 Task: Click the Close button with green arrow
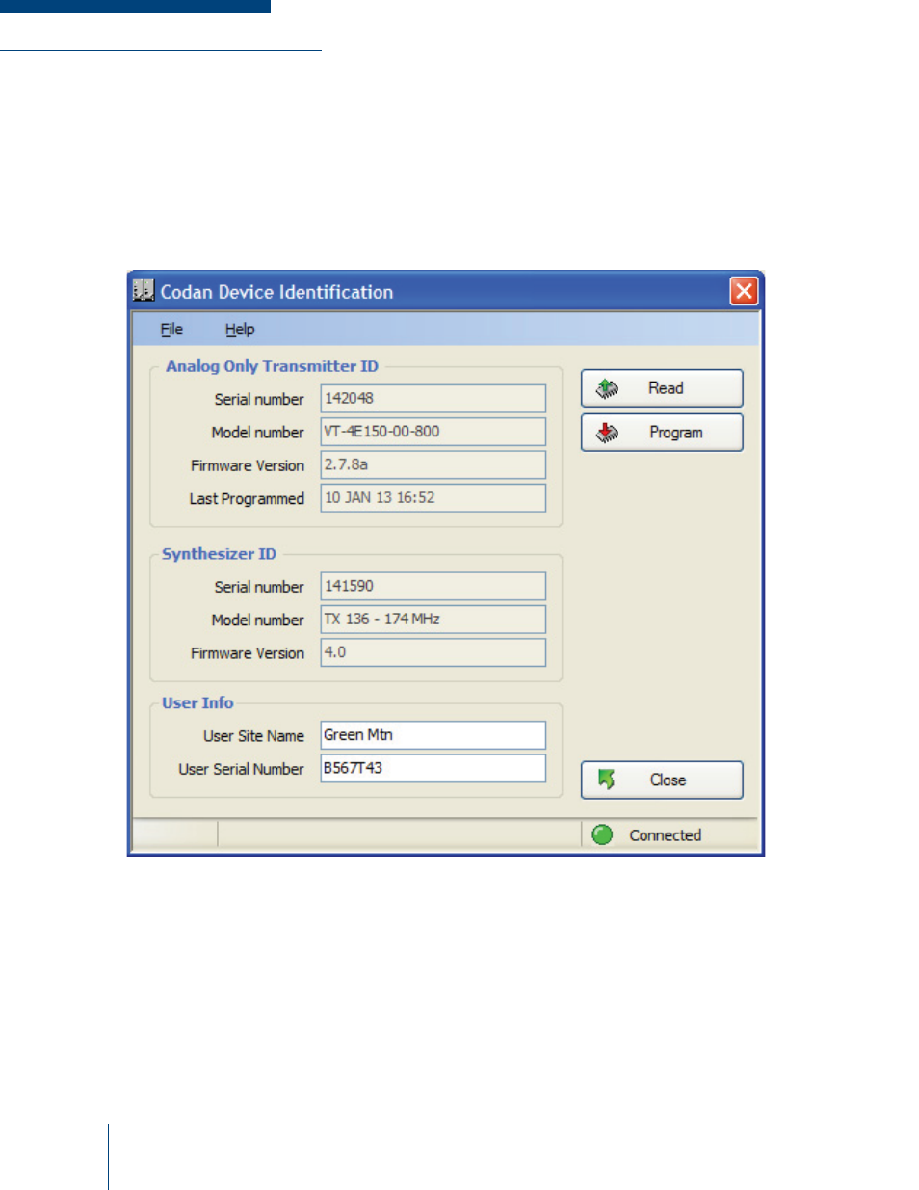click(x=662, y=780)
